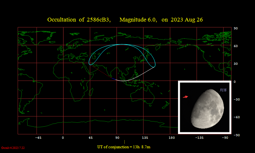
Task: Click the occultation title text
Action: click(125, 20)
